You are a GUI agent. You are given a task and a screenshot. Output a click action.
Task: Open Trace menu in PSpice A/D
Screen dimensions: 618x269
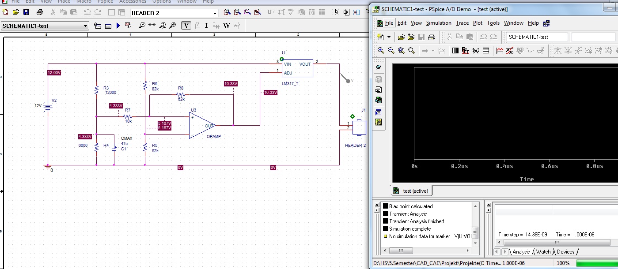coord(462,23)
